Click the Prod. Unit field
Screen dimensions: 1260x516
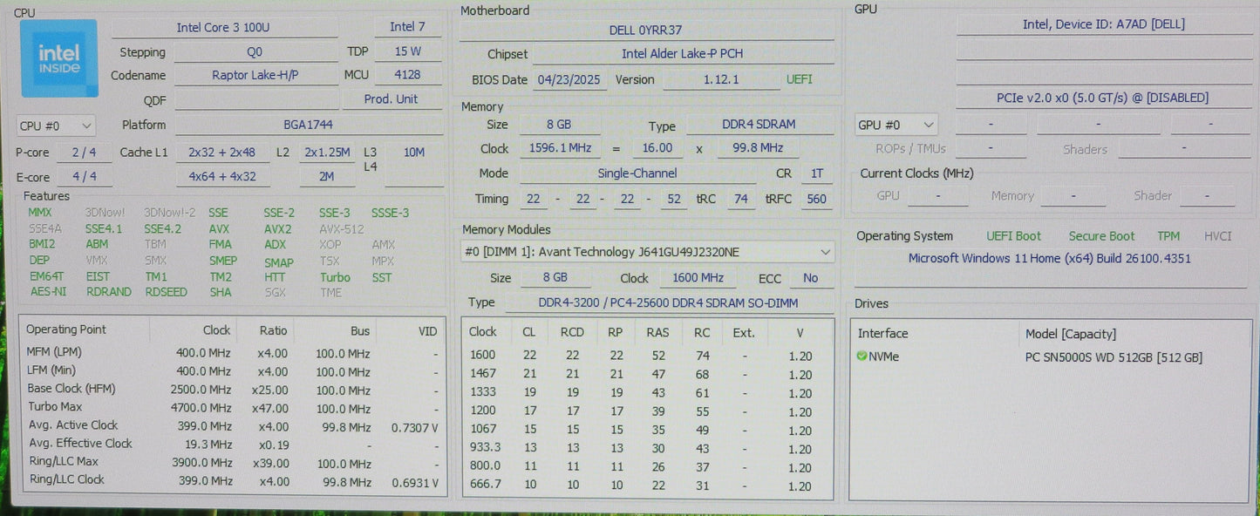(391, 99)
